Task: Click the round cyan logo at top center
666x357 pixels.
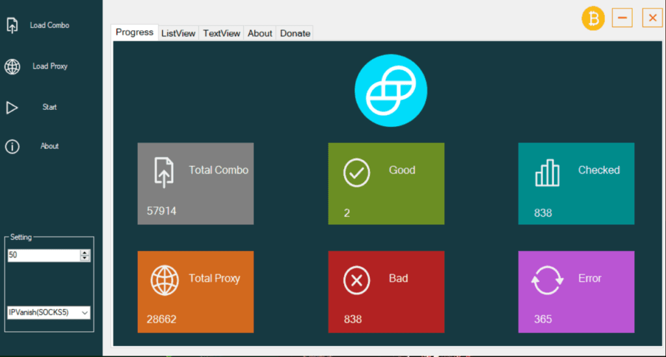Action: coord(390,90)
